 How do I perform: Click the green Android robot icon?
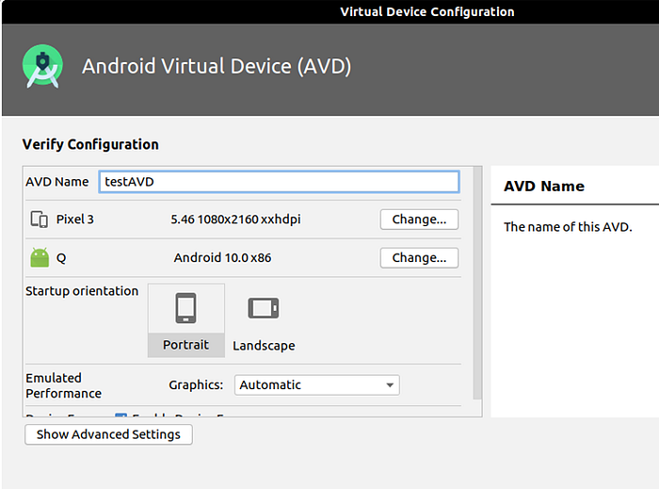(x=40, y=257)
